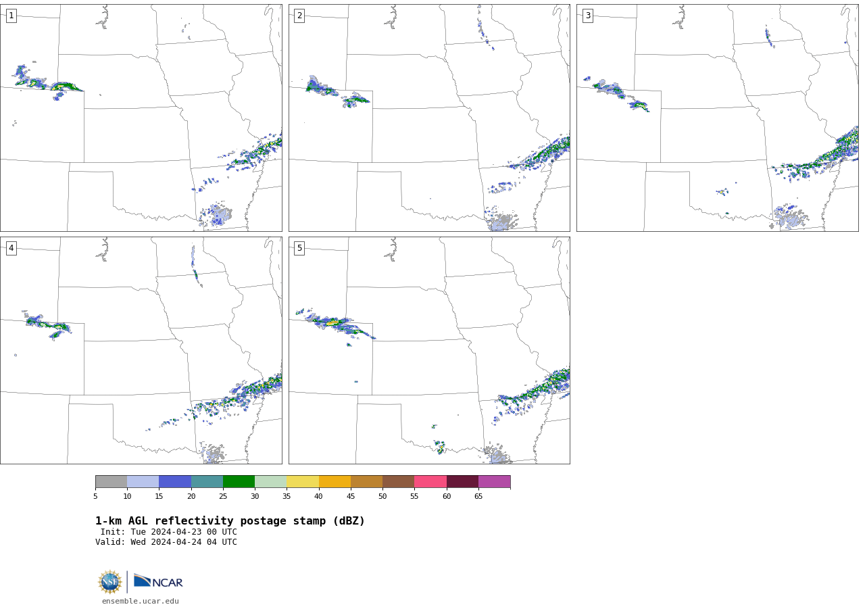
Task: Click the number 5 panel label
Action: point(299,248)
